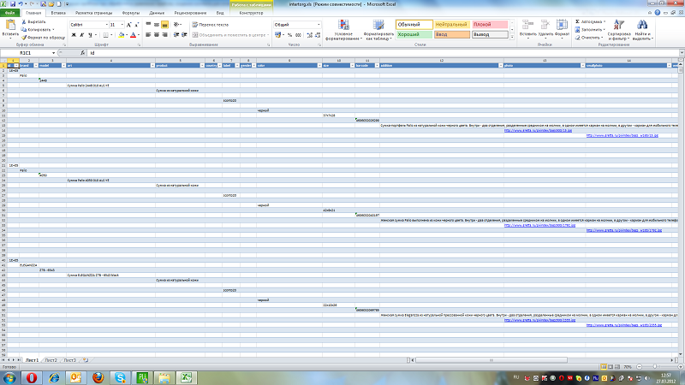This screenshot has height=385, width=685.
Task: Click Insert cells (Вставить) in Ячейки group
Action: pos(527,29)
